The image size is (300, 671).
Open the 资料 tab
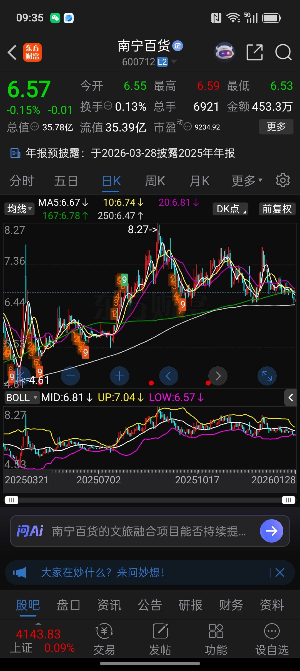coord(272,605)
